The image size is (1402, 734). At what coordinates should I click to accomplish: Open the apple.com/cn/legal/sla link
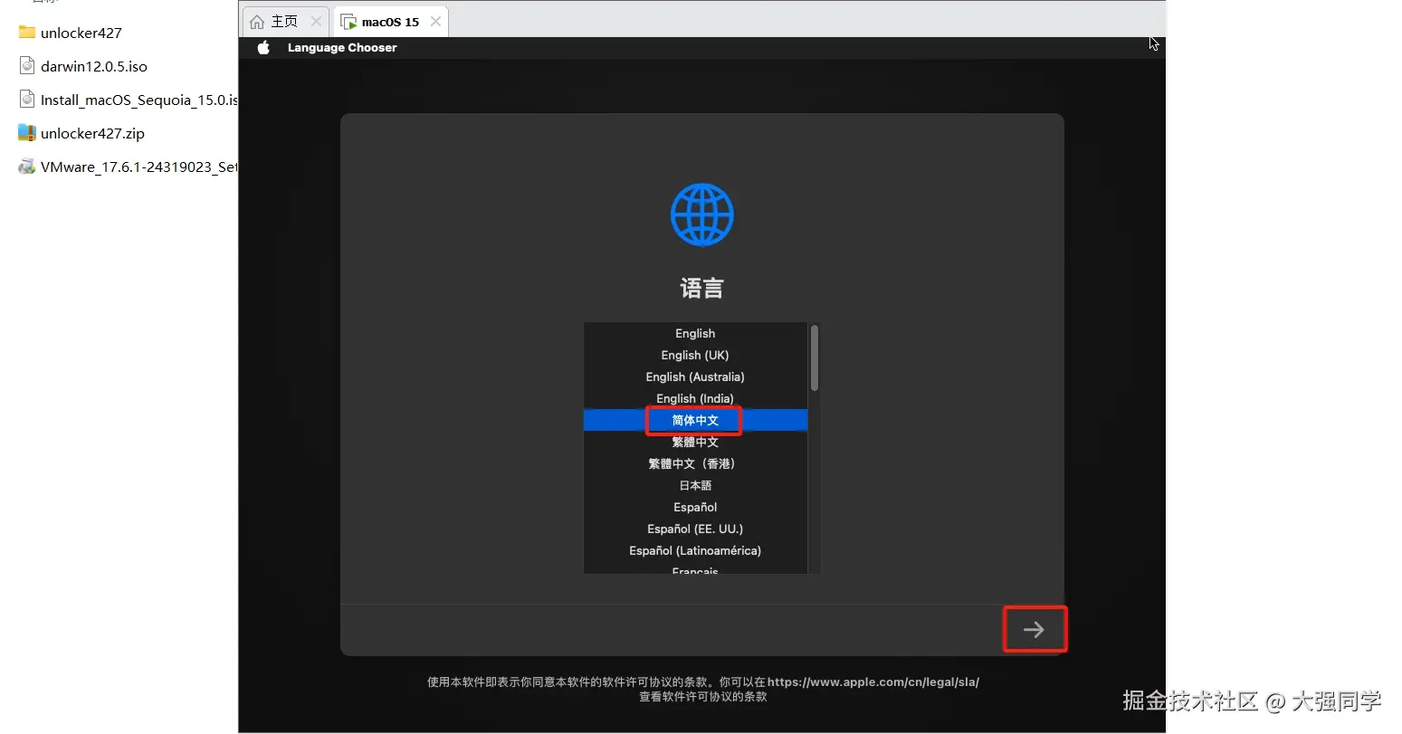[873, 682]
